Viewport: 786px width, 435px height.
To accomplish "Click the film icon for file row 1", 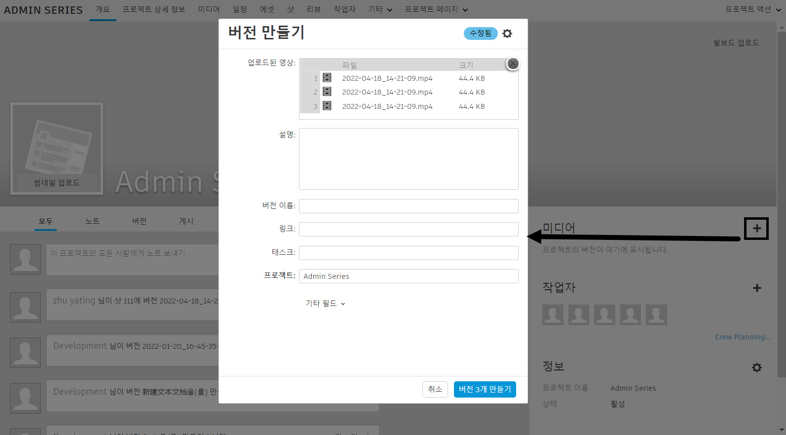I will click(327, 78).
